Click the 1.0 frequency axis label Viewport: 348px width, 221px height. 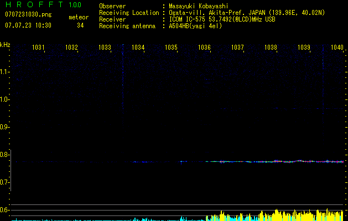(3, 99)
